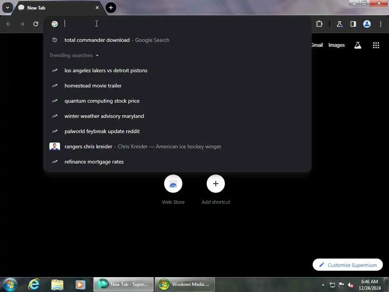Open the Gmail link
This screenshot has height=292, width=389.
tap(317, 45)
